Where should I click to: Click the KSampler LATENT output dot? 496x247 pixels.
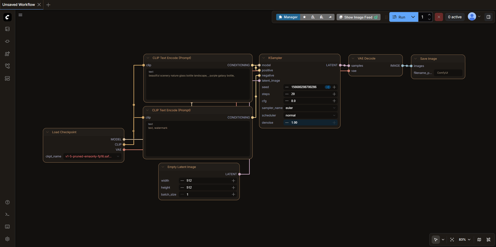coord(340,65)
